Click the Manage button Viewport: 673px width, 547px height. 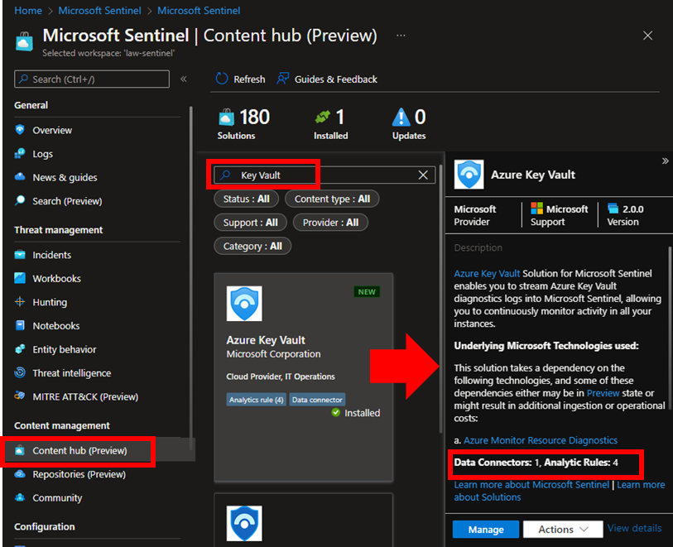(485, 530)
